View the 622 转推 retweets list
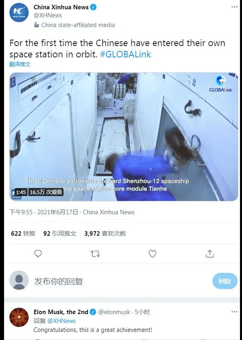 click(23, 234)
